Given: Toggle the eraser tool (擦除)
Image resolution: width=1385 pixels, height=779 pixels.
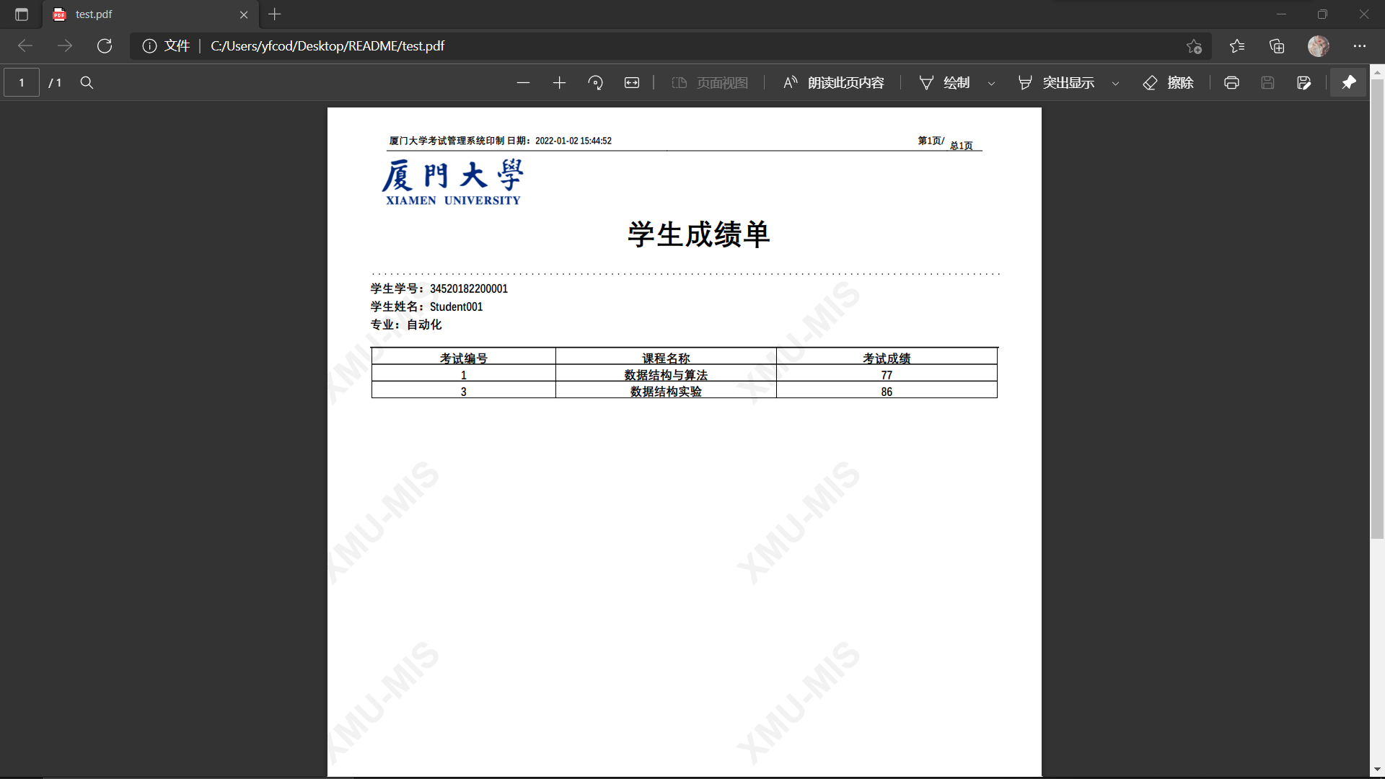Looking at the screenshot, I should (x=1169, y=83).
